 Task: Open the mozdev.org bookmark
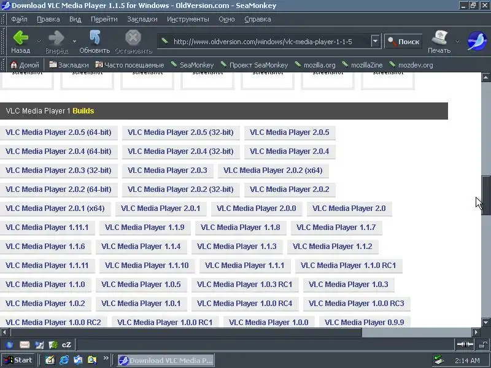point(411,65)
